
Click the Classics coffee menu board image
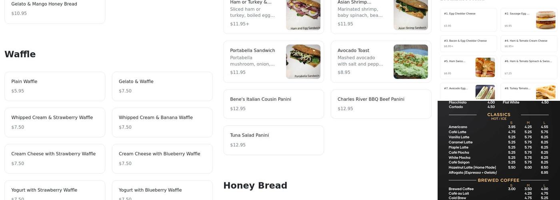[x=498, y=150]
